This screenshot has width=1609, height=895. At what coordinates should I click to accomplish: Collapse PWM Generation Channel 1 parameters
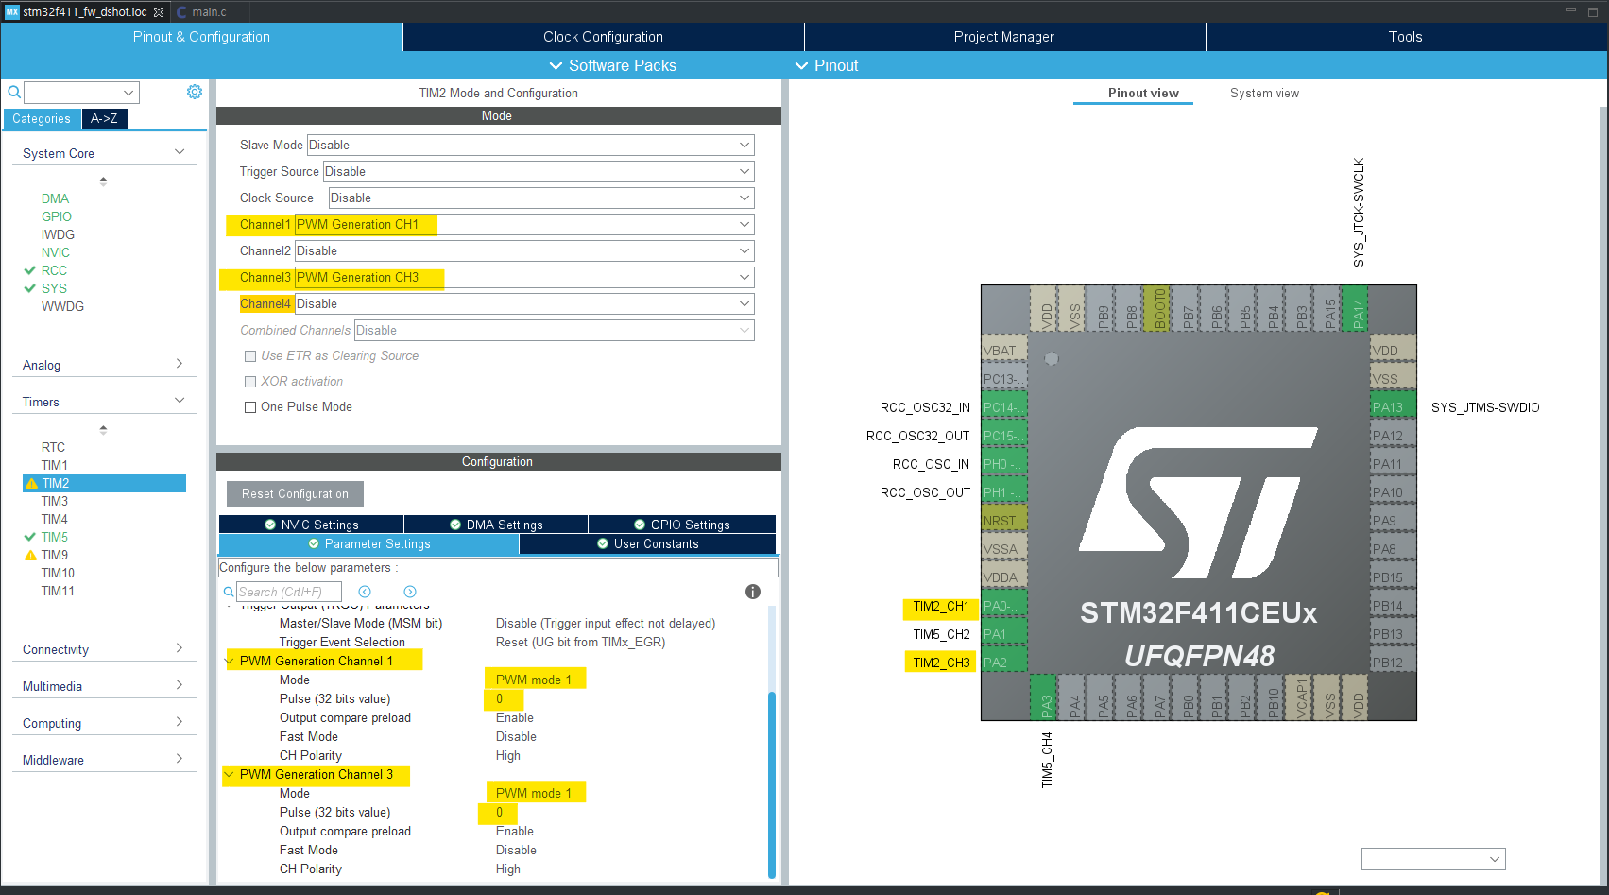[230, 661]
